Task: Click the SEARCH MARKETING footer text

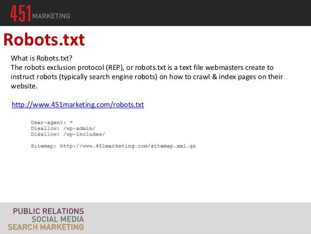Action: pos(46,227)
